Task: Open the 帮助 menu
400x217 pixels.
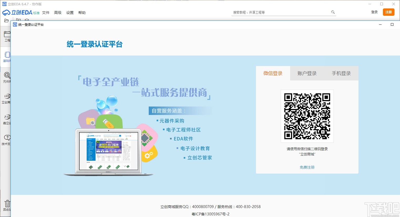Action: coord(82,13)
